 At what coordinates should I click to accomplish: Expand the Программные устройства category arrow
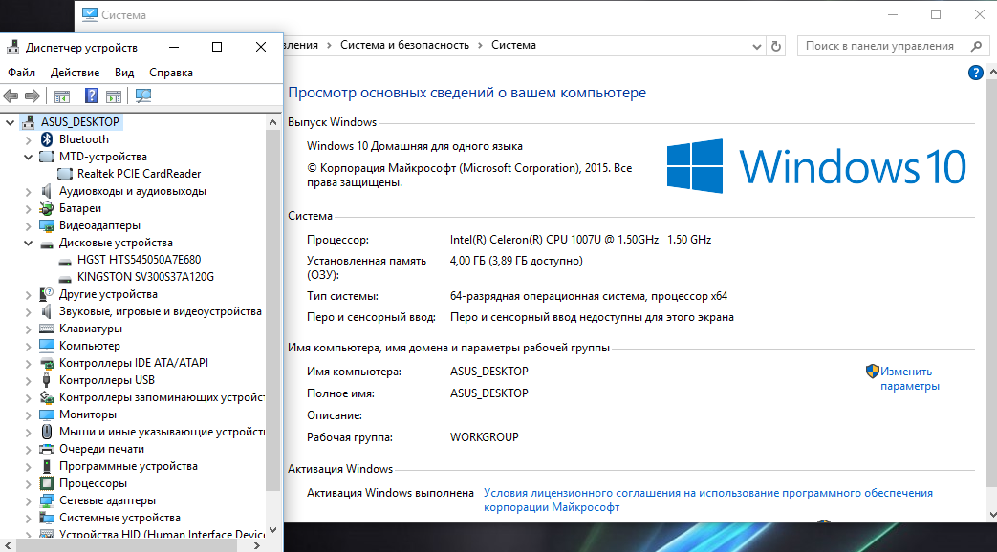tap(28, 466)
